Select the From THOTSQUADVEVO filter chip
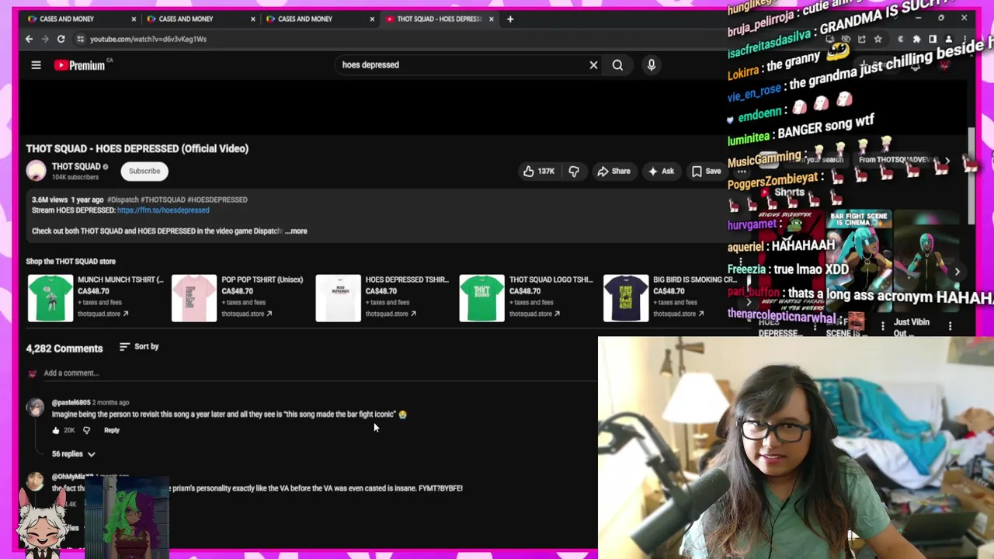This screenshot has height=559, width=994. [x=894, y=160]
